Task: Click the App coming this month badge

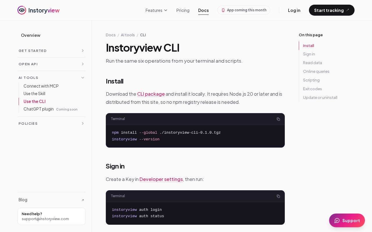Action: point(244,10)
